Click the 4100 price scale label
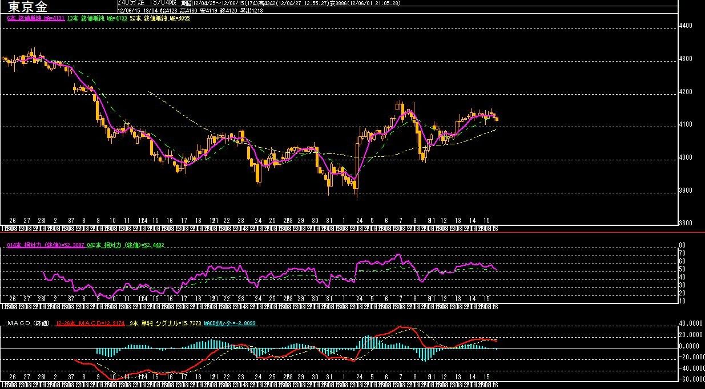705x389 pixels. (x=686, y=124)
